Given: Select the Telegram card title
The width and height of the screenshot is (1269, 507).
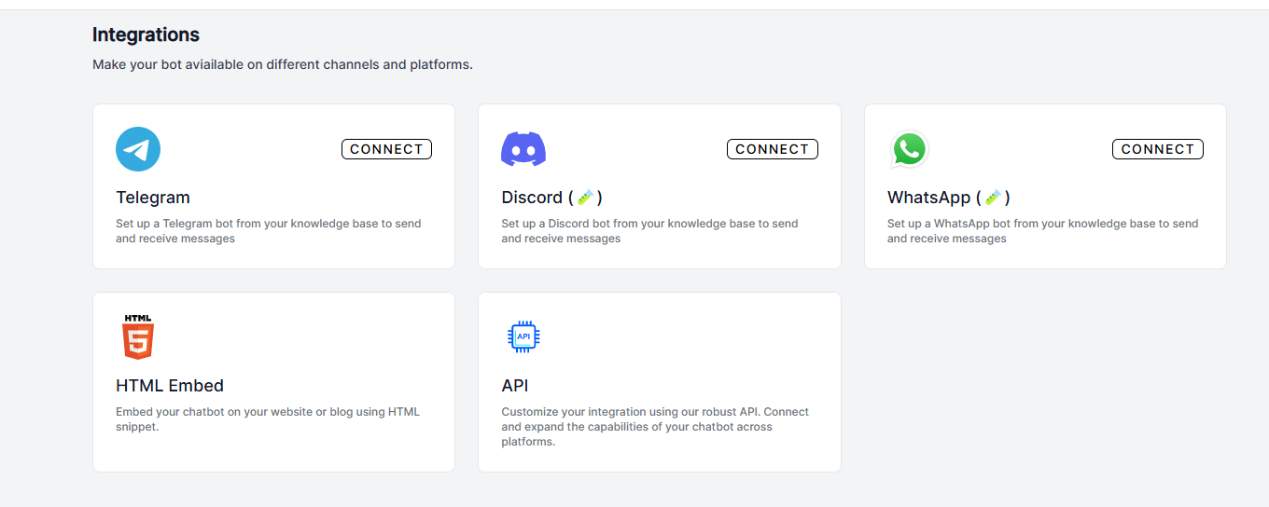Looking at the screenshot, I should point(153,198).
